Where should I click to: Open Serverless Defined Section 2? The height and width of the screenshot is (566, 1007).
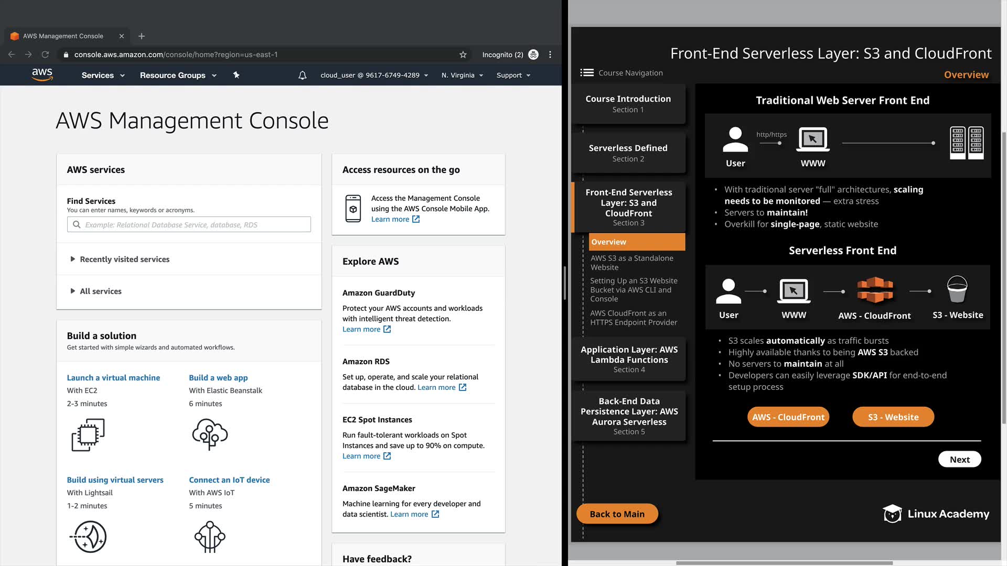pos(628,153)
